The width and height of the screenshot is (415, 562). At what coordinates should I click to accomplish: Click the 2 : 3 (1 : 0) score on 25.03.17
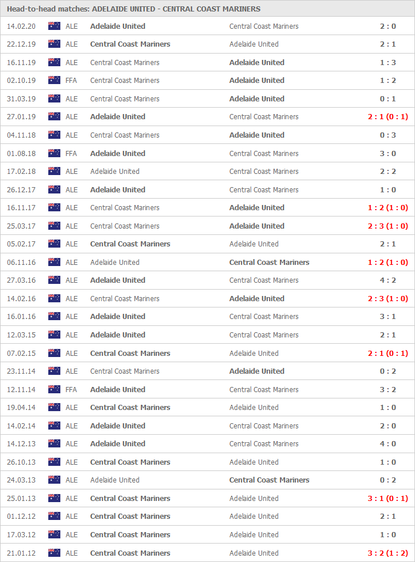click(x=388, y=226)
